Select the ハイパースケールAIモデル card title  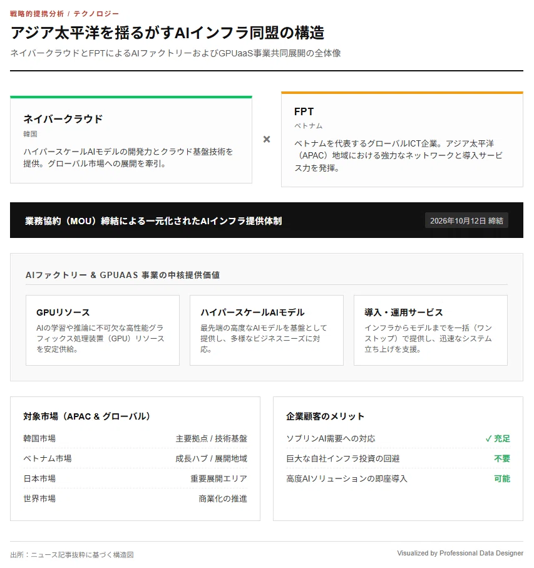click(x=252, y=312)
